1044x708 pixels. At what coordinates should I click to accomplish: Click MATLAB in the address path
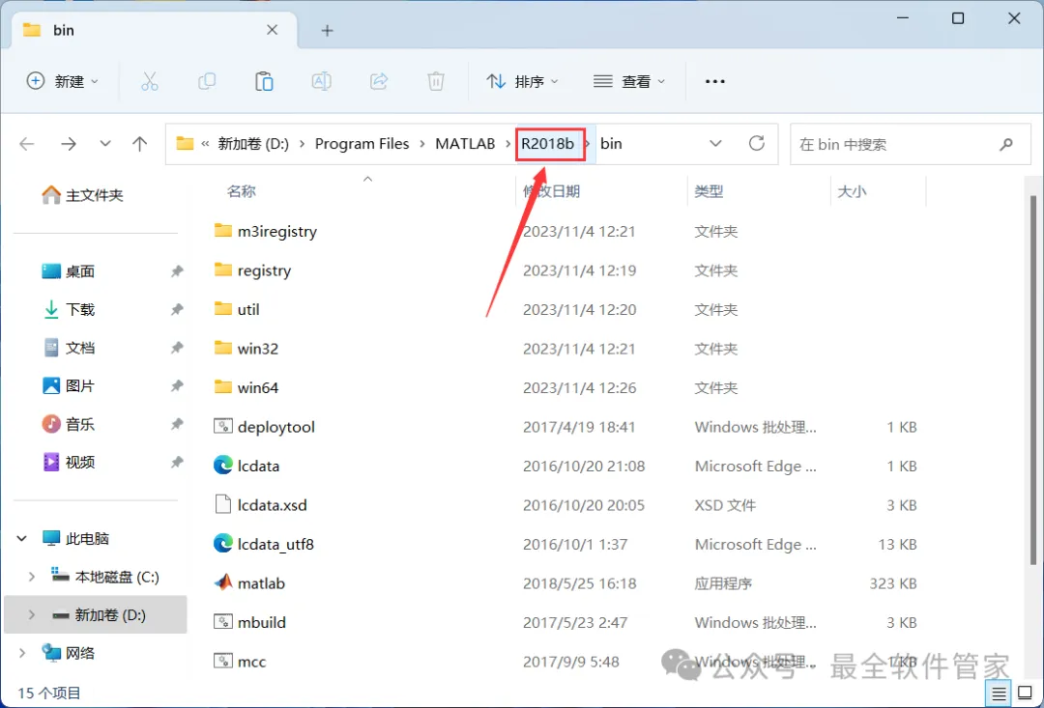tap(465, 144)
